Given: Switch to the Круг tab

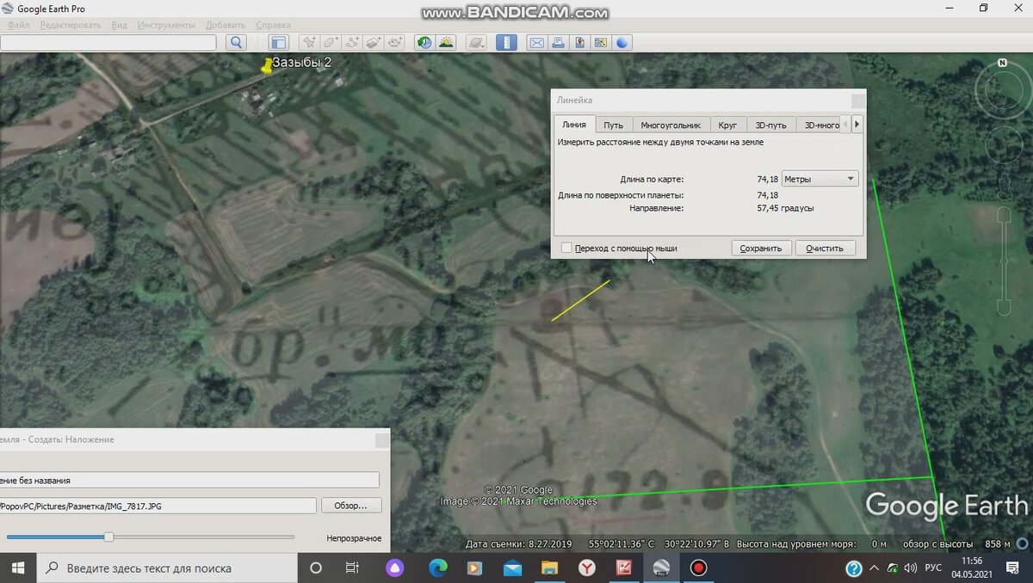Looking at the screenshot, I should point(727,125).
